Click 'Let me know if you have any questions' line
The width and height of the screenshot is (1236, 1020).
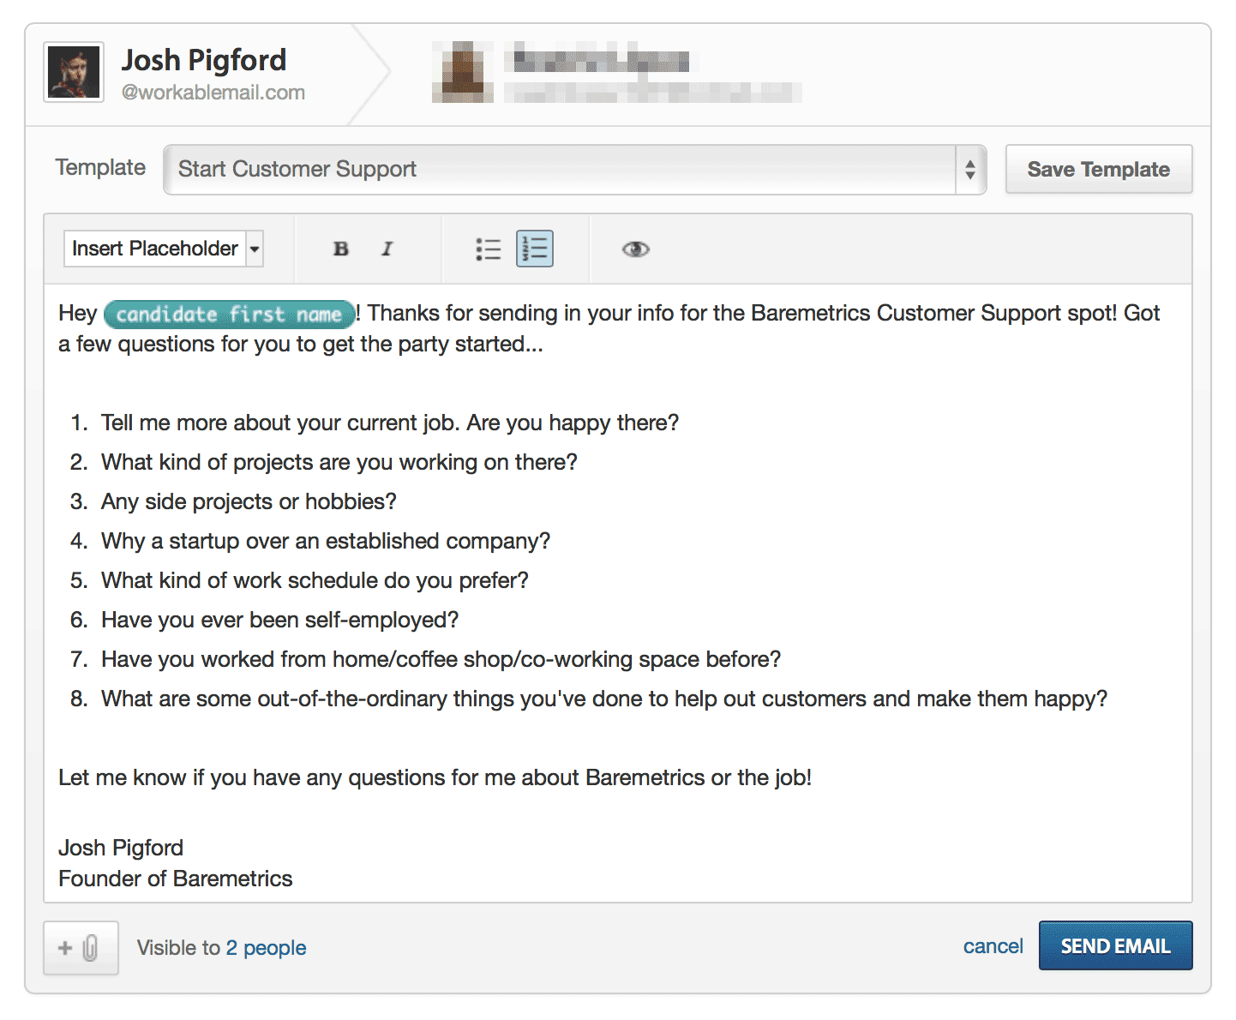(435, 777)
